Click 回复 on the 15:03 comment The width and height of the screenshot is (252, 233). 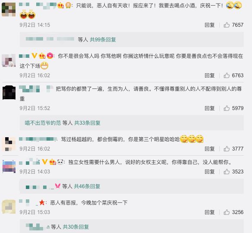[210, 212]
